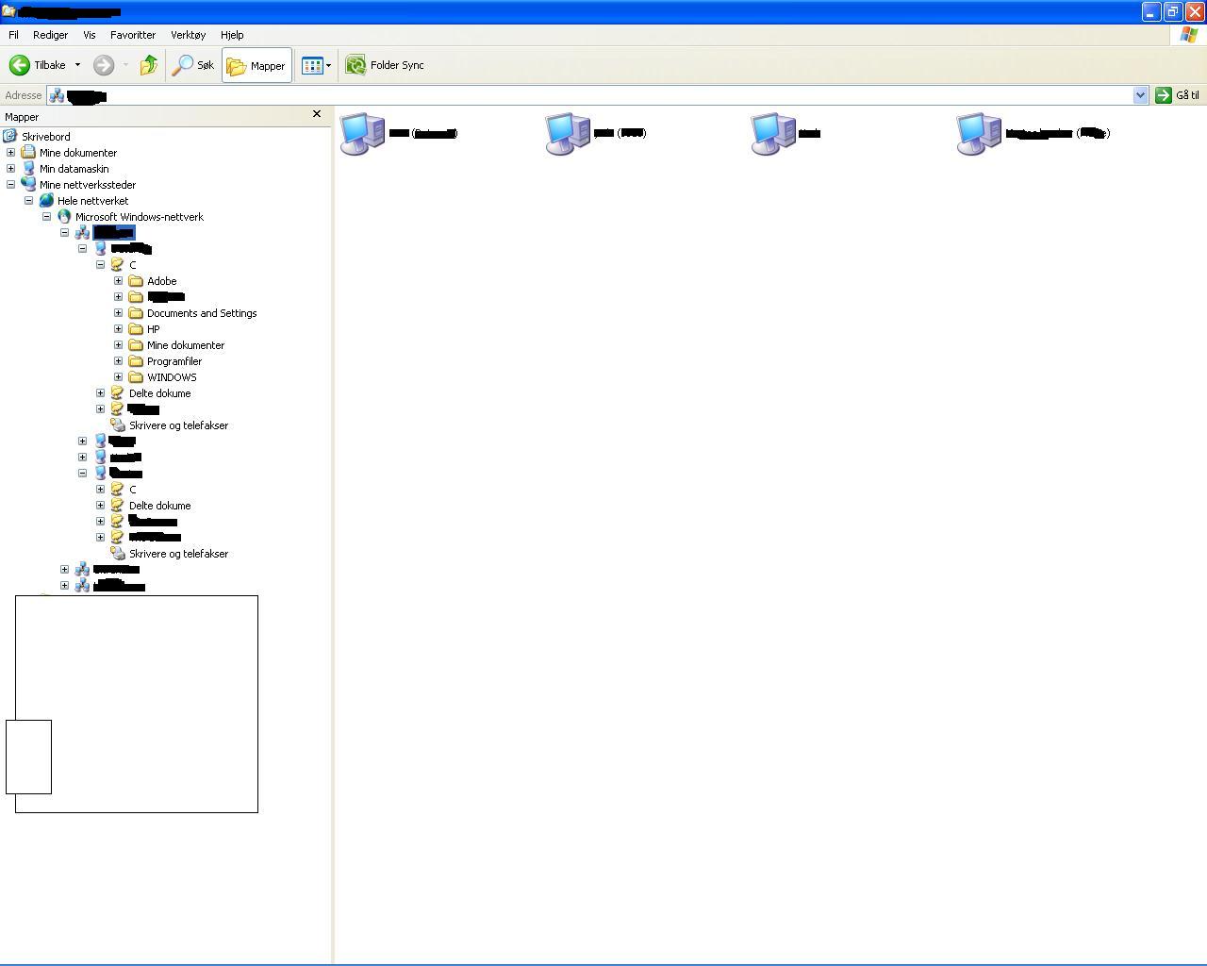Open the Fil menu
This screenshot has height=966, width=1207.
click(x=13, y=35)
